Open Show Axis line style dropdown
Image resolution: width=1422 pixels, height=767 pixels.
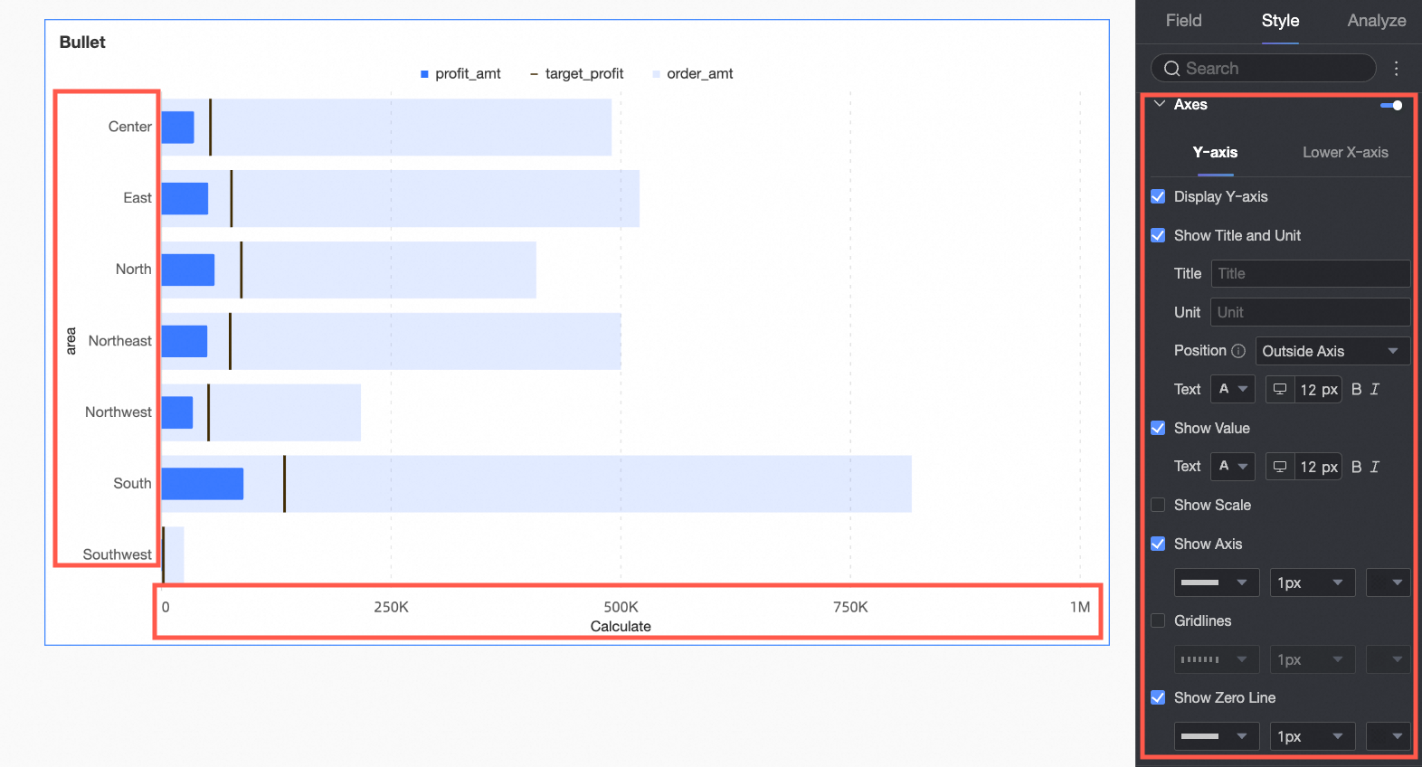[x=1217, y=582]
